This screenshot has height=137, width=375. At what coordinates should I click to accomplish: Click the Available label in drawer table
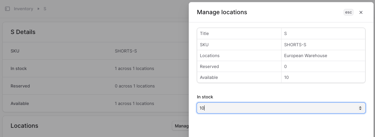[x=209, y=78]
